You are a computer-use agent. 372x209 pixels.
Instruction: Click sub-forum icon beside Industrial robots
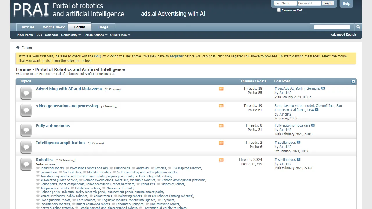pos(38,168)
